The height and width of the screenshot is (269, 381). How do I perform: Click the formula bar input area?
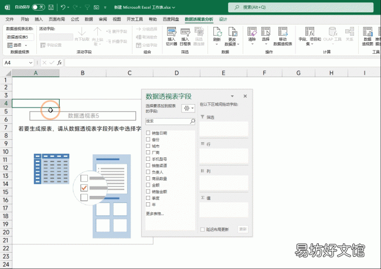click(x=222, y=63)
